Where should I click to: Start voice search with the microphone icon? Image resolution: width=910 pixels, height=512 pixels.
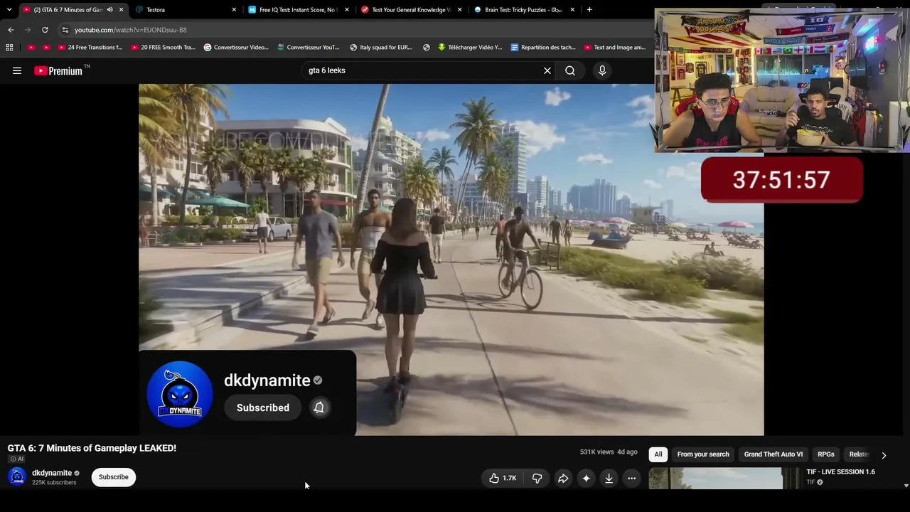pyautogui.click(x=602, y=70)
